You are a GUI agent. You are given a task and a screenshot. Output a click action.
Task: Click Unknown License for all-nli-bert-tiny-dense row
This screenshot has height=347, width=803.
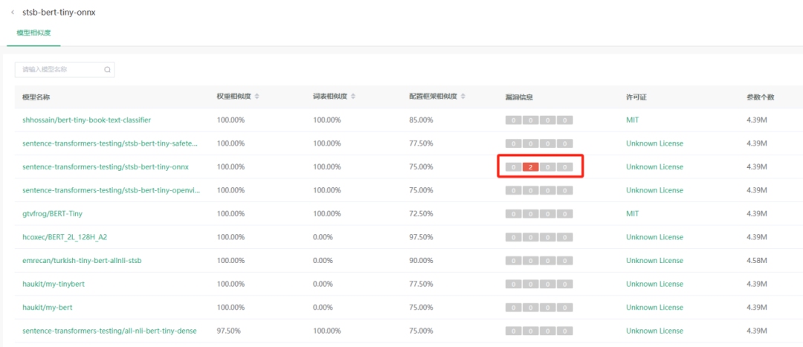click(654, 331)
